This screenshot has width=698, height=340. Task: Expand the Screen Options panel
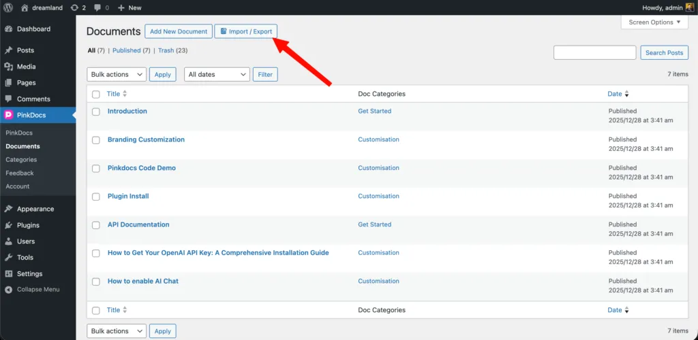point(654,22)
